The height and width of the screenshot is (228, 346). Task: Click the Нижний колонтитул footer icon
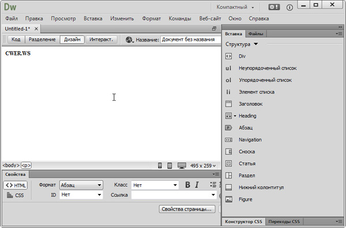228,188
